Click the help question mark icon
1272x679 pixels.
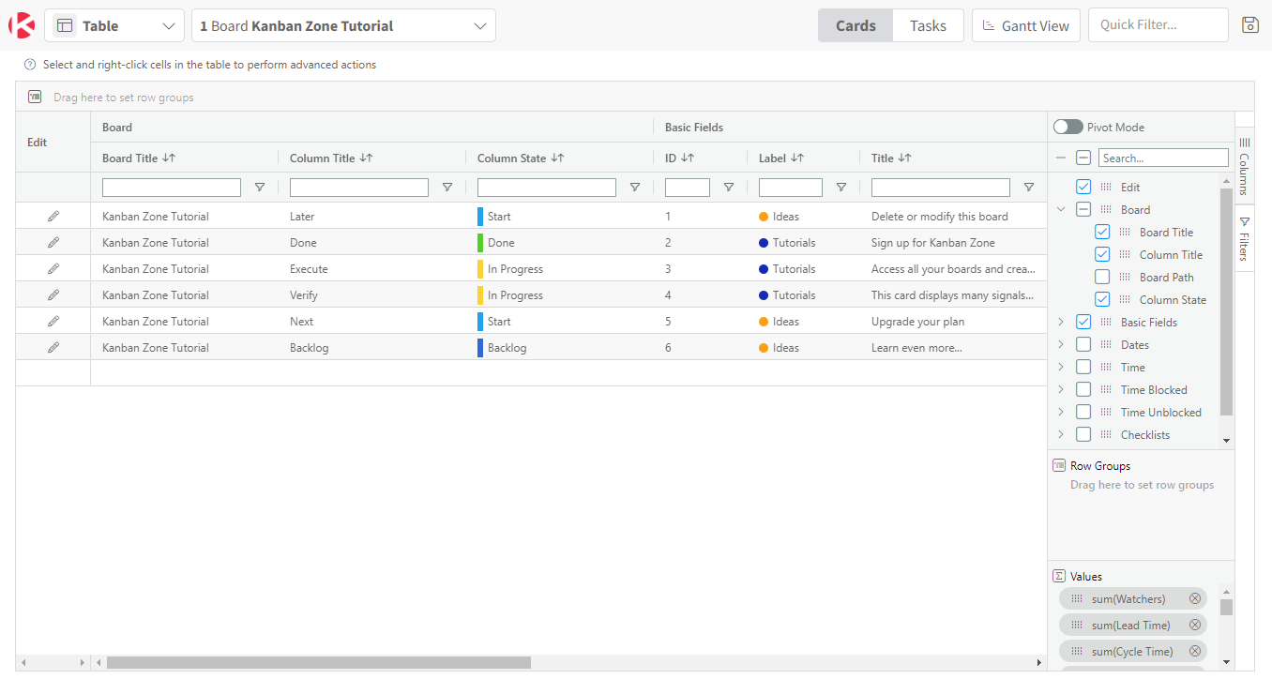point(30,65)
